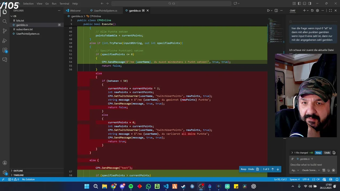Open the View menu
The height and width of the screenshot is (191, 340).
click(x=39, y=3)
